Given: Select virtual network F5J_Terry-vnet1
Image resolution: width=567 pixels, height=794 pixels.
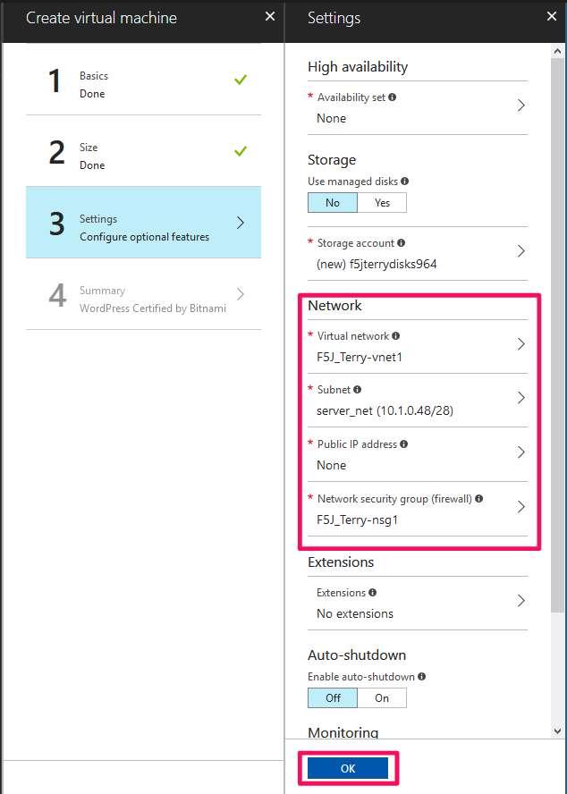Looking at the screenshot, I should tap(360, 357).
